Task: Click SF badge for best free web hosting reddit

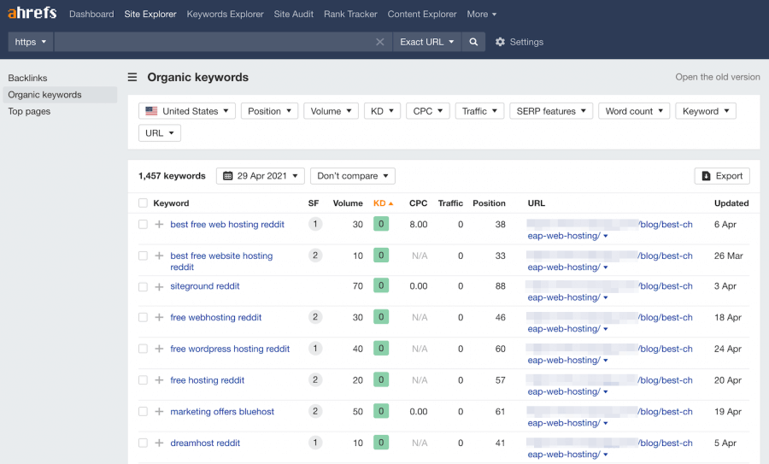Action: [x=315, y=224]
